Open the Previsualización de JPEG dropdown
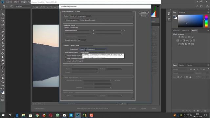Screen dimensions: 210x118 [x=93, y=52]
